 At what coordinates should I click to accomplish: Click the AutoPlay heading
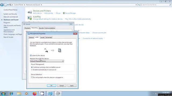(37, 17)
